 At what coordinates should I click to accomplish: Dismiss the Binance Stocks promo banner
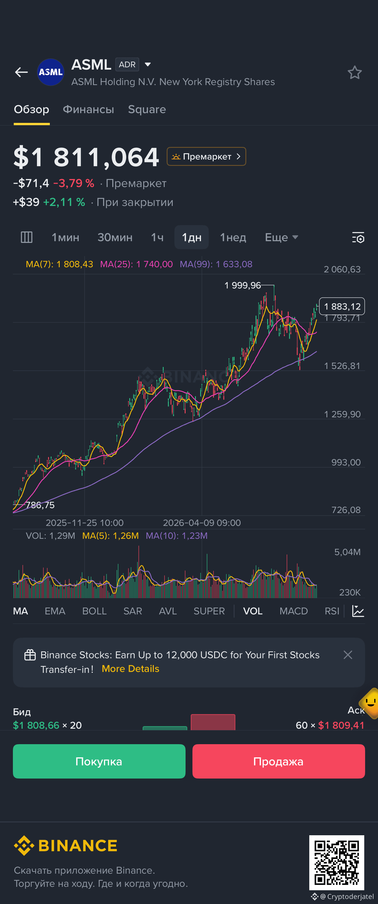click(348, 655)
